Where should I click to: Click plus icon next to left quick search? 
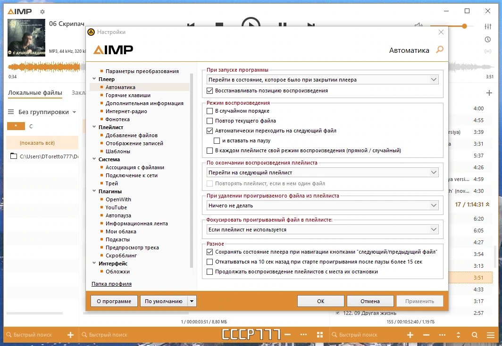tap(70, 335)
